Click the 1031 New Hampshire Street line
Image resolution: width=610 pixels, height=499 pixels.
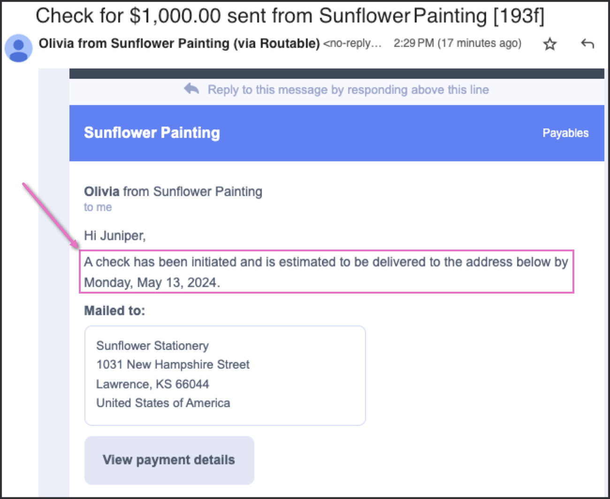[173, 364]
